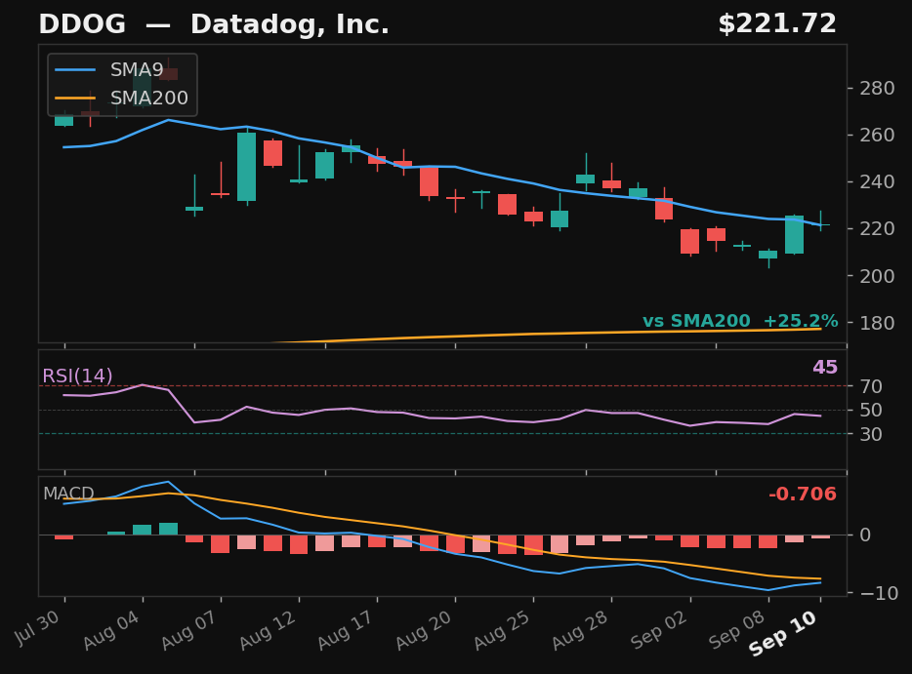The height and width of the screenshot is (674, 912).
Task: Click the Aug 17 date label
Action: 346,630
